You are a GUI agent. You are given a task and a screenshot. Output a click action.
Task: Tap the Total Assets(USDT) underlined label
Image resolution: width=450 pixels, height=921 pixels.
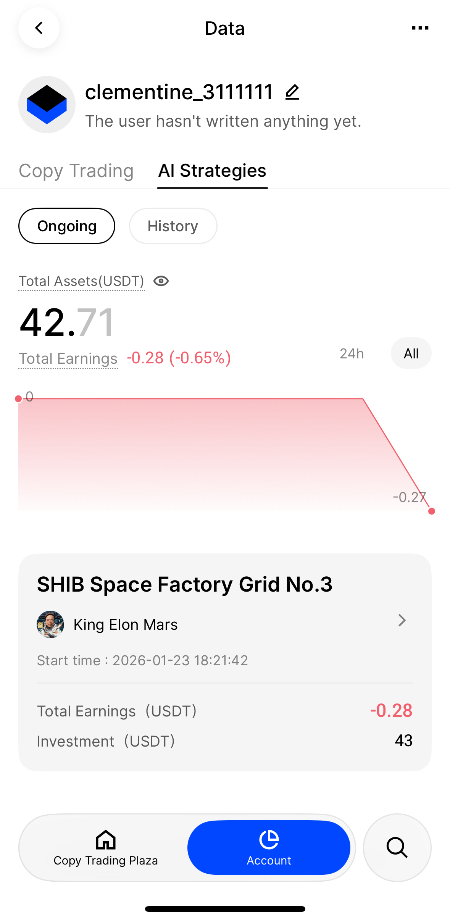point(81,281)
